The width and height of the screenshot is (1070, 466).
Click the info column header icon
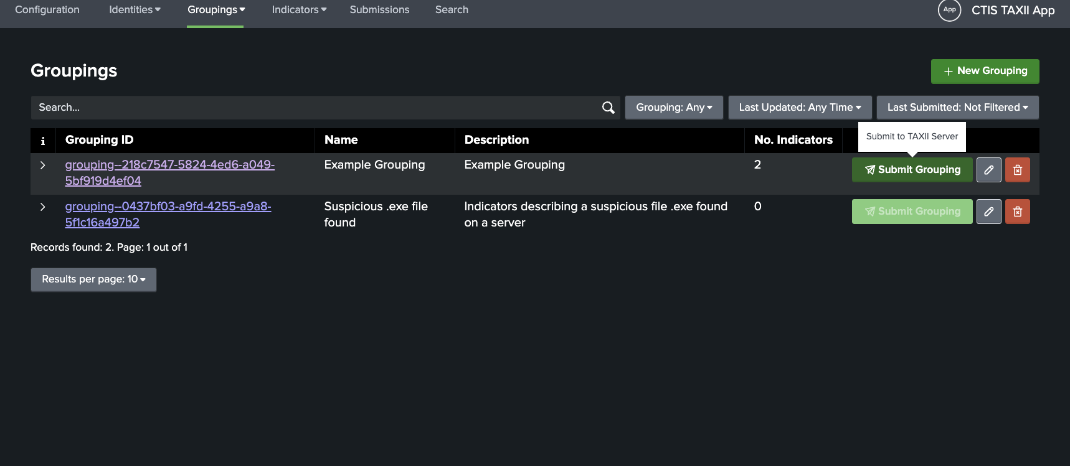43,141
